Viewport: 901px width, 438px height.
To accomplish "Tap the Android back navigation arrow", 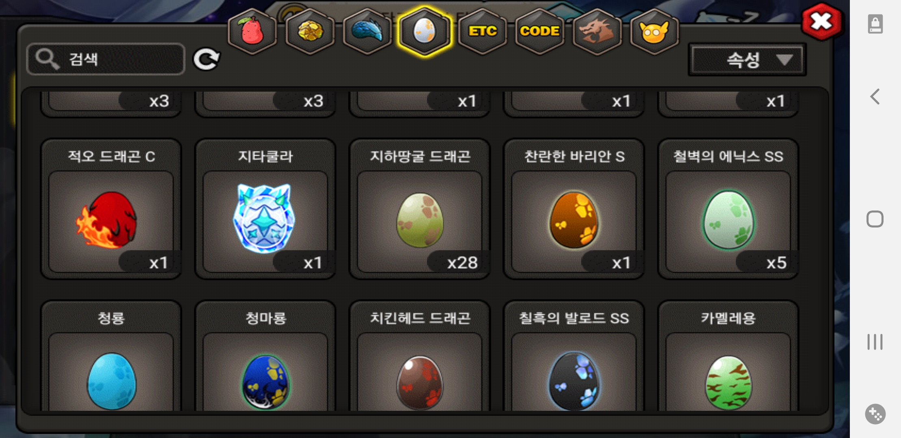I will coord(875,97).
